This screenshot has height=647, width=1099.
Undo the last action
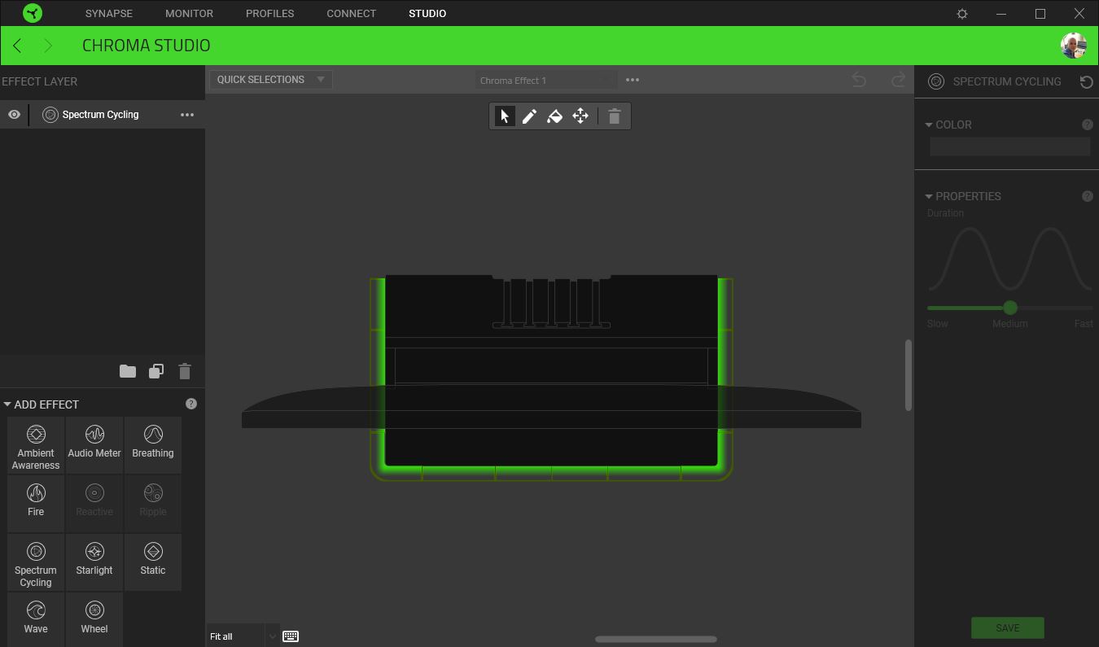tap(859, 79)
